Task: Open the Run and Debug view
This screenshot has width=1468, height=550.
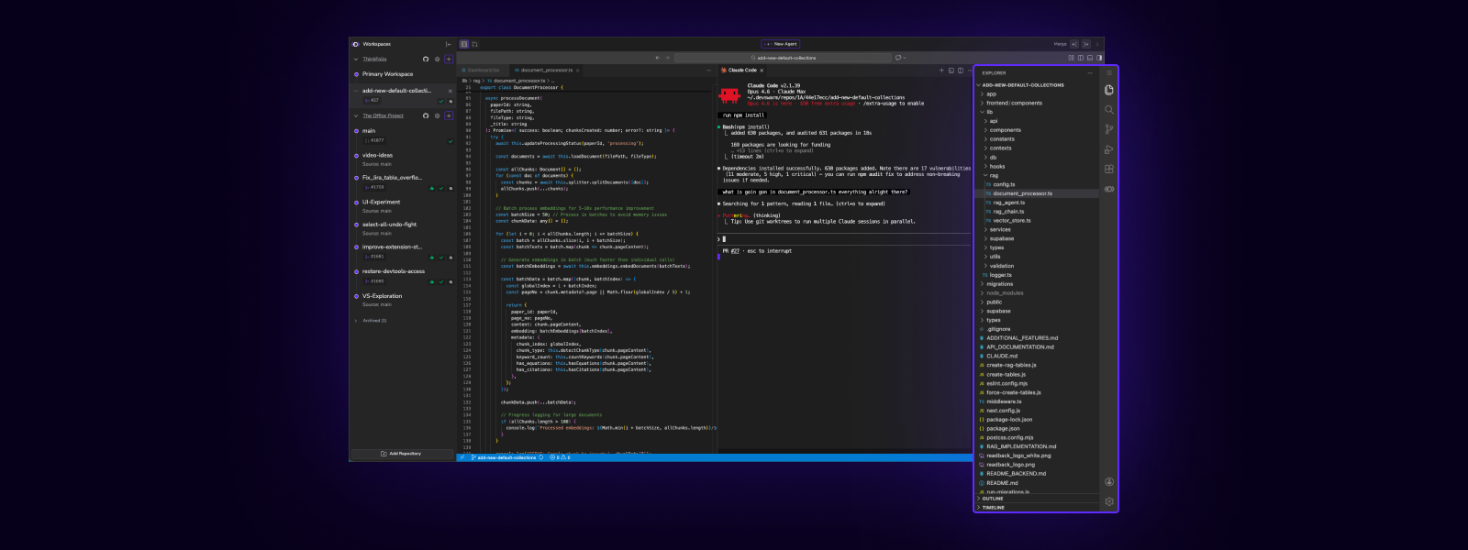Action: [x=1109, y=149]
